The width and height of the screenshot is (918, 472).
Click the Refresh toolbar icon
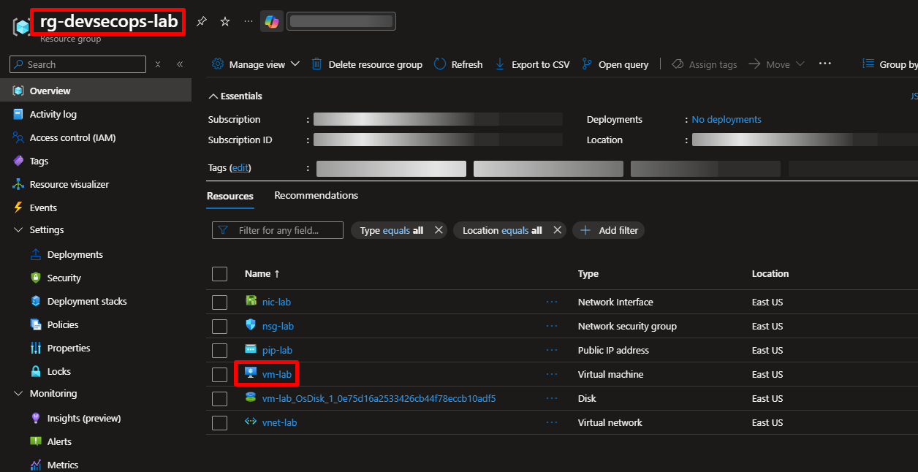coord(440,64)
